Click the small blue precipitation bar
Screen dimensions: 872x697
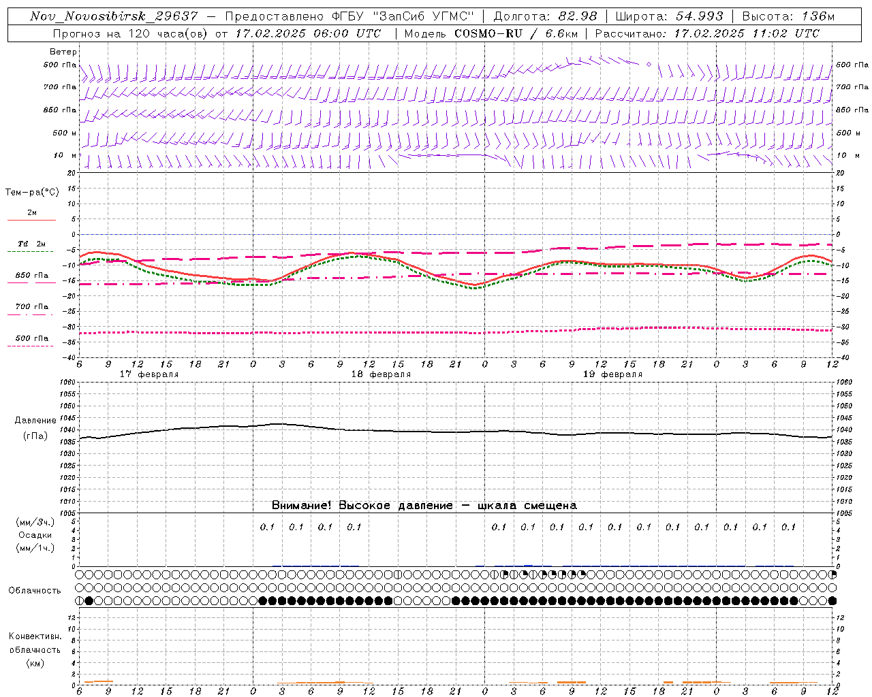[528, 565]
